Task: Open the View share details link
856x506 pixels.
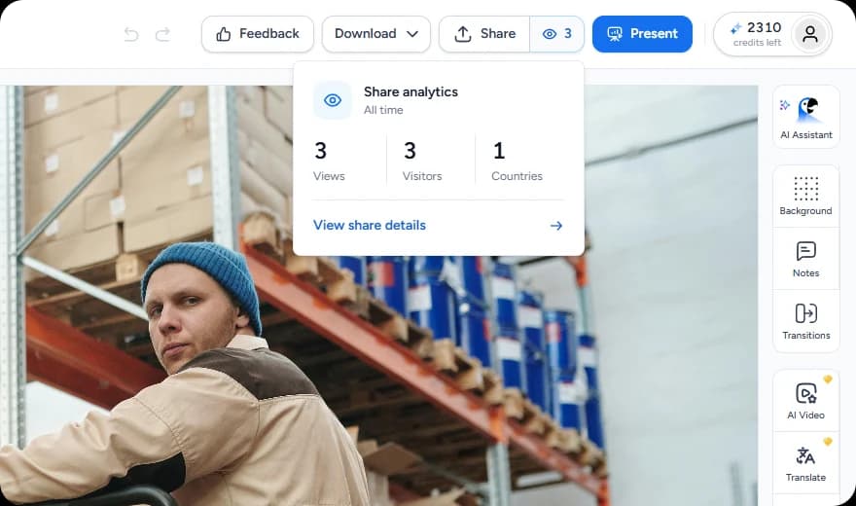Action: coord(370,225)
